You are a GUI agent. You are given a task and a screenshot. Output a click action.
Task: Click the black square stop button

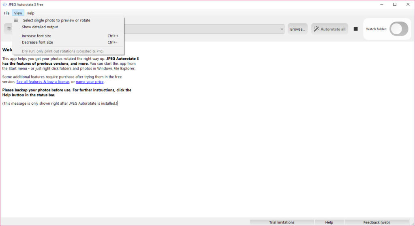[356, 29]
